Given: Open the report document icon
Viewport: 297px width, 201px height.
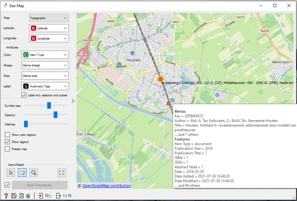Looking at the screenshot, I should [21, 196].
